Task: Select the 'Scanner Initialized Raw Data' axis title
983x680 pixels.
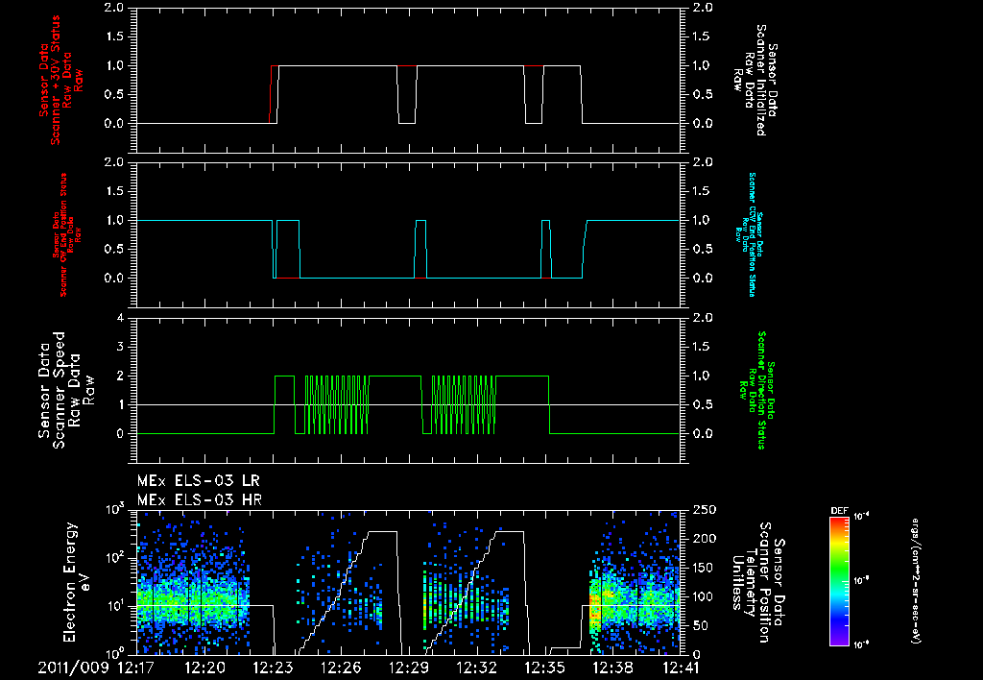Action: point(755,80)
